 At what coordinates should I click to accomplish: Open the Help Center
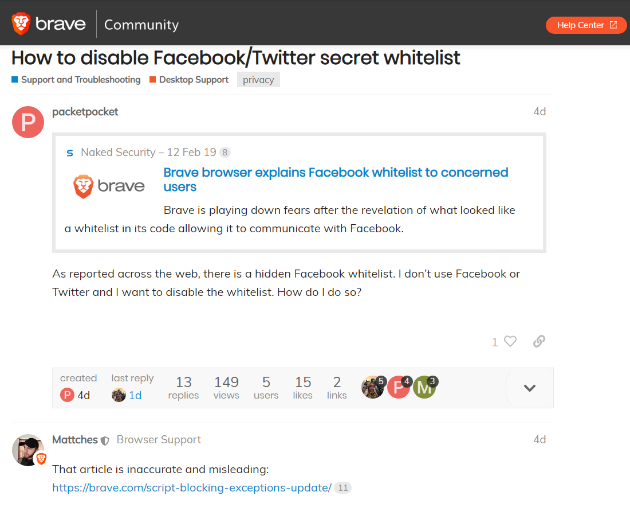pos(580,25)
